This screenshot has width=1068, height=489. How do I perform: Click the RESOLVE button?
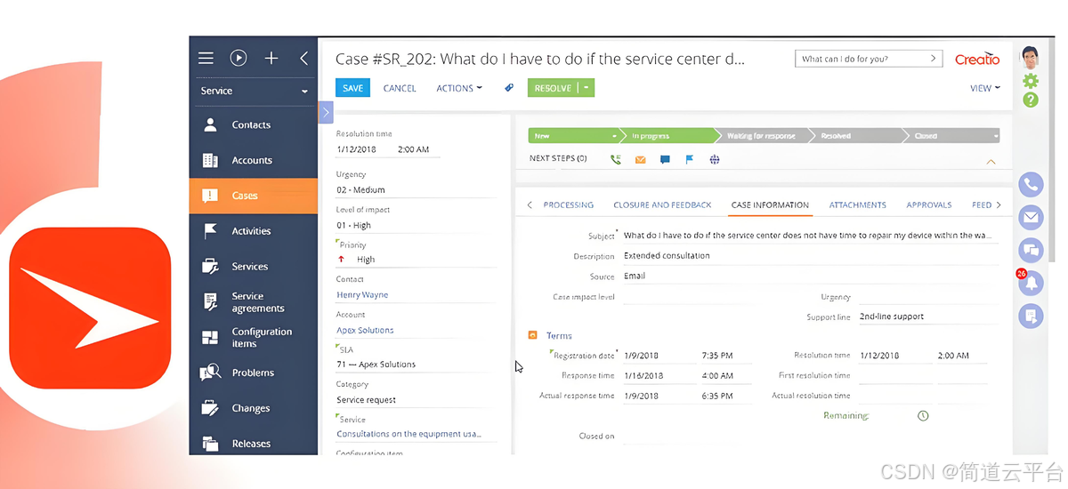553,88
